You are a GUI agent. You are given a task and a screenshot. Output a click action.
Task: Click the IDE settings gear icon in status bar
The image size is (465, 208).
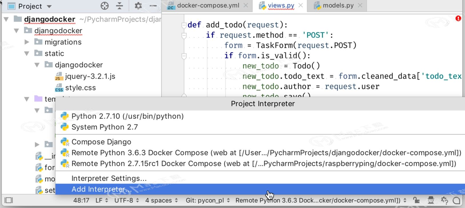(444, 200)
